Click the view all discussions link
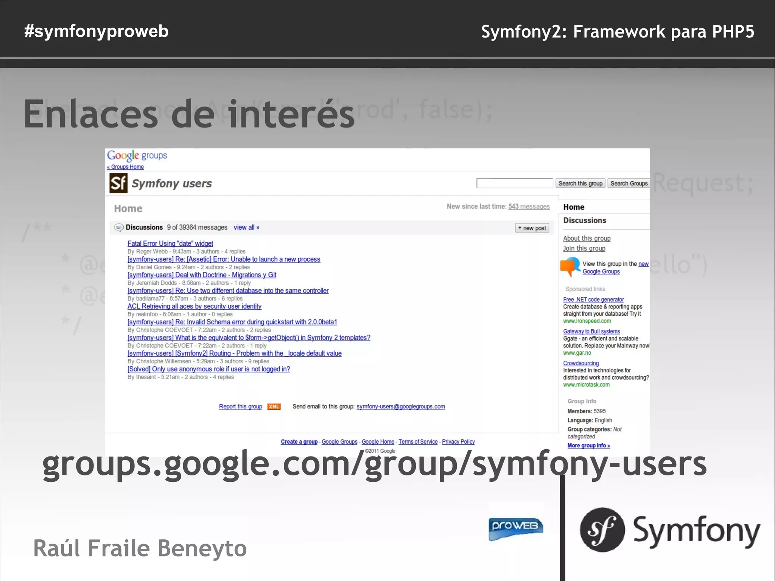Image resolution: width=775 pixels, height=581 pixels. click(x=246, y=227)
